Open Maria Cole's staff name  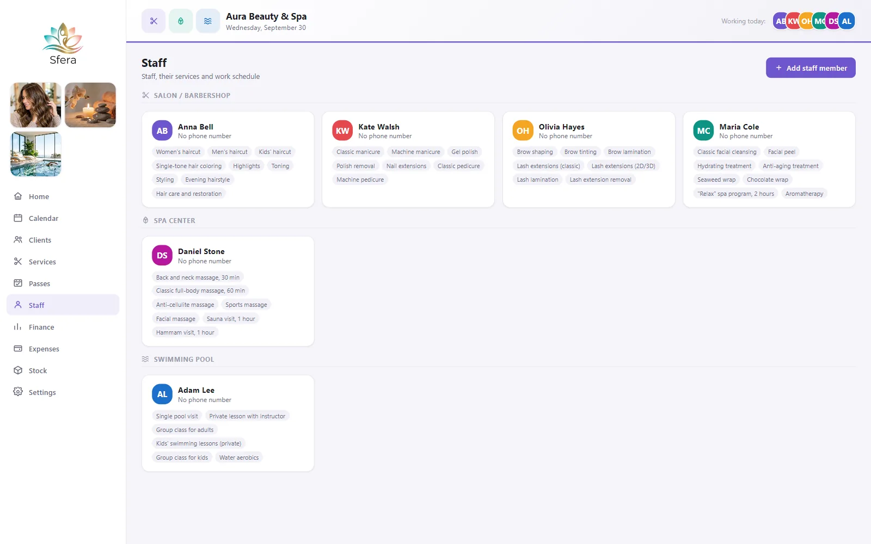click(x=739, y=127)
